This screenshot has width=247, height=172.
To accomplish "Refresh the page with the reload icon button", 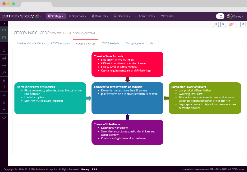I will 243,24.
